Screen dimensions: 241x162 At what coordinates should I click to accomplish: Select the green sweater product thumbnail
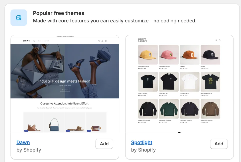169,109
